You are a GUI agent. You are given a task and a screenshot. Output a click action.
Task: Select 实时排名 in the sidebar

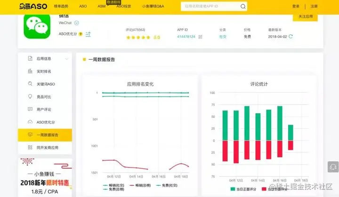(x=45, y=71)
